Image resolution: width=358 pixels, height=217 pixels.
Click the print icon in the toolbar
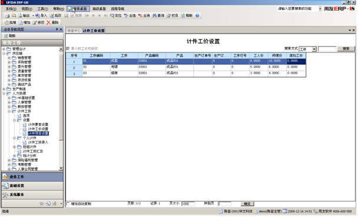[7, 16]
